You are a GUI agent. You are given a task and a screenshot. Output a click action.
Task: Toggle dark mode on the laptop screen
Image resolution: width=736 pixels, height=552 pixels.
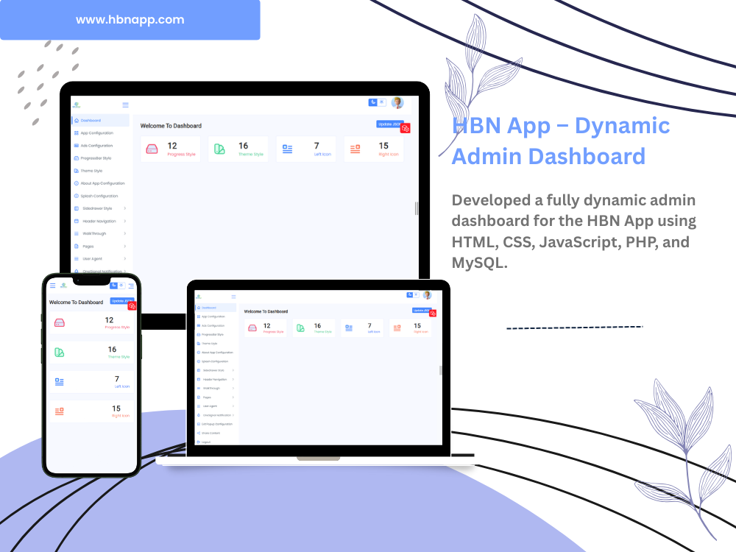pyautogui.click(x=410, y=294)
